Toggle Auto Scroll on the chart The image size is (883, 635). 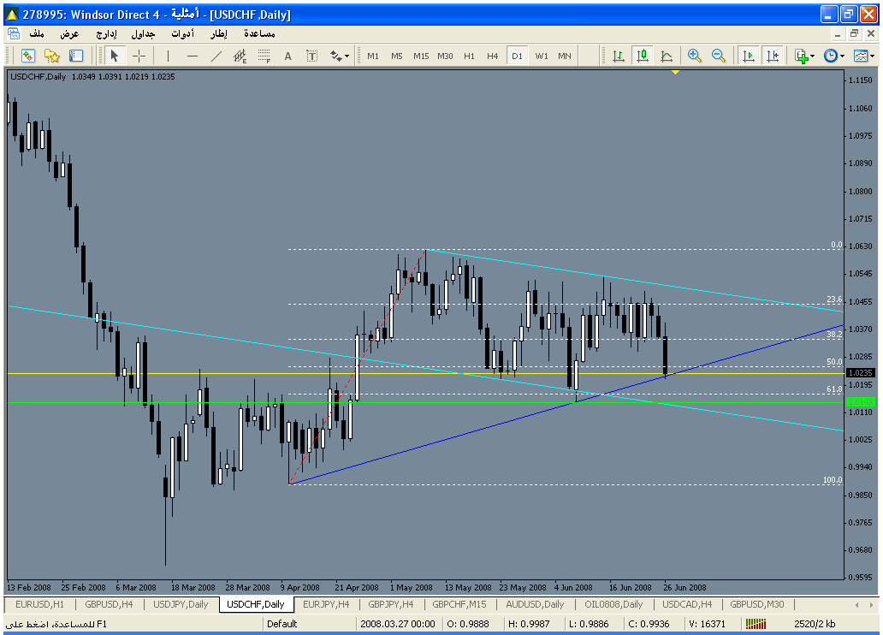749,56
